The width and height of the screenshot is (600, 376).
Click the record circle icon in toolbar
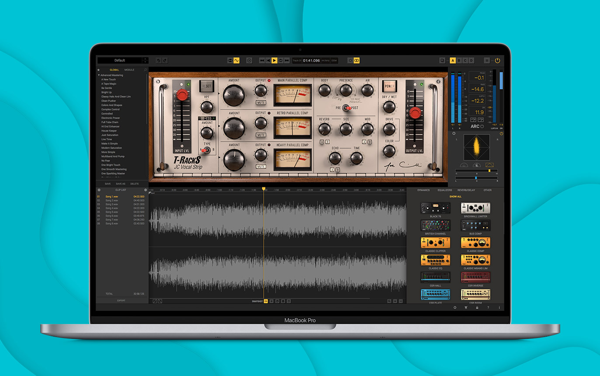coord(249,60)
